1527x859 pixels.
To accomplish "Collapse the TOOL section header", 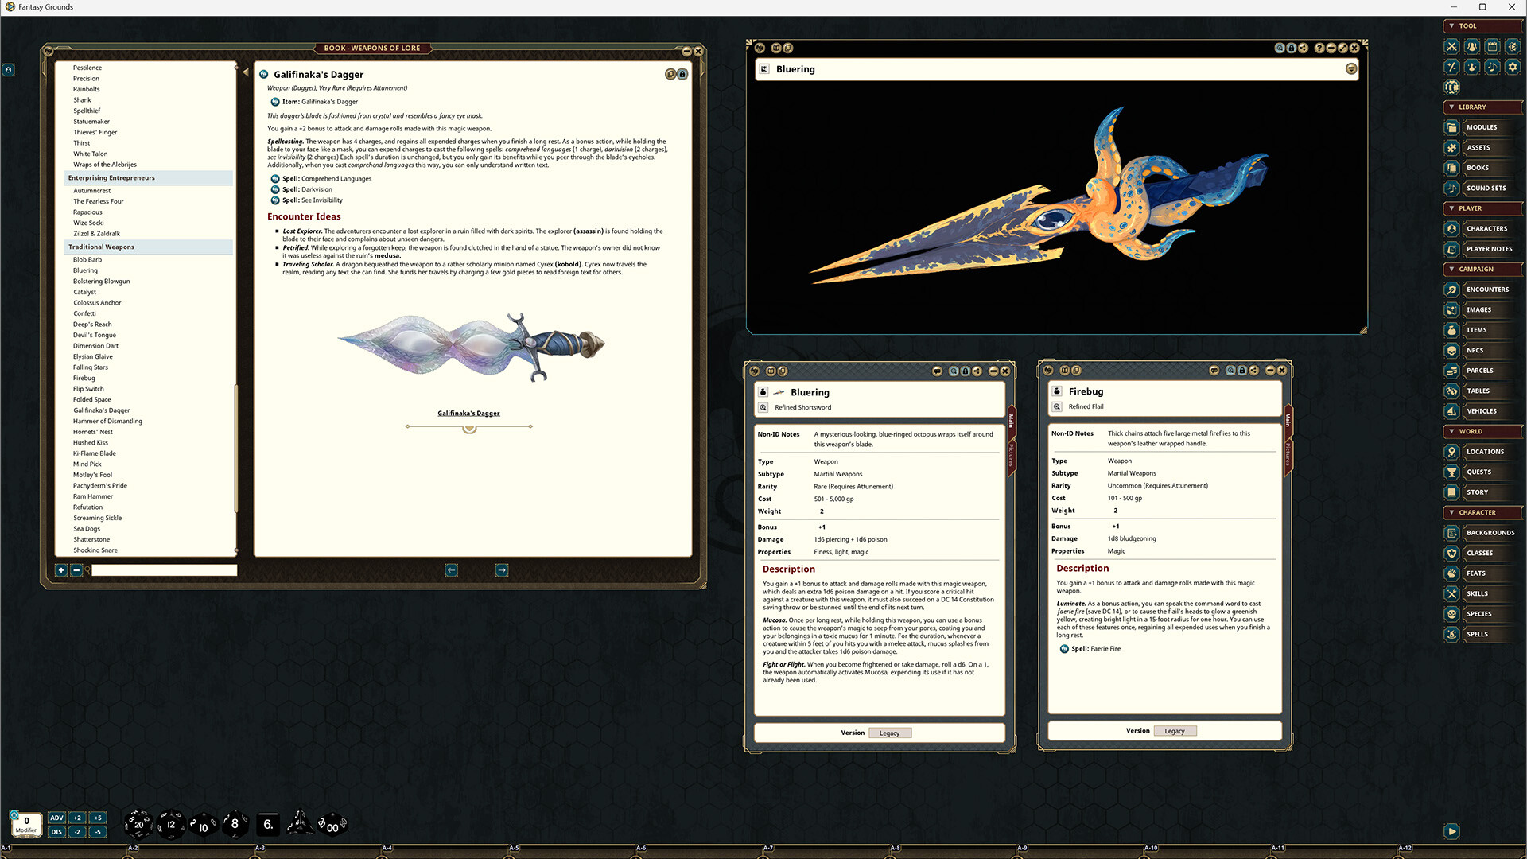I will (1481, 25).
